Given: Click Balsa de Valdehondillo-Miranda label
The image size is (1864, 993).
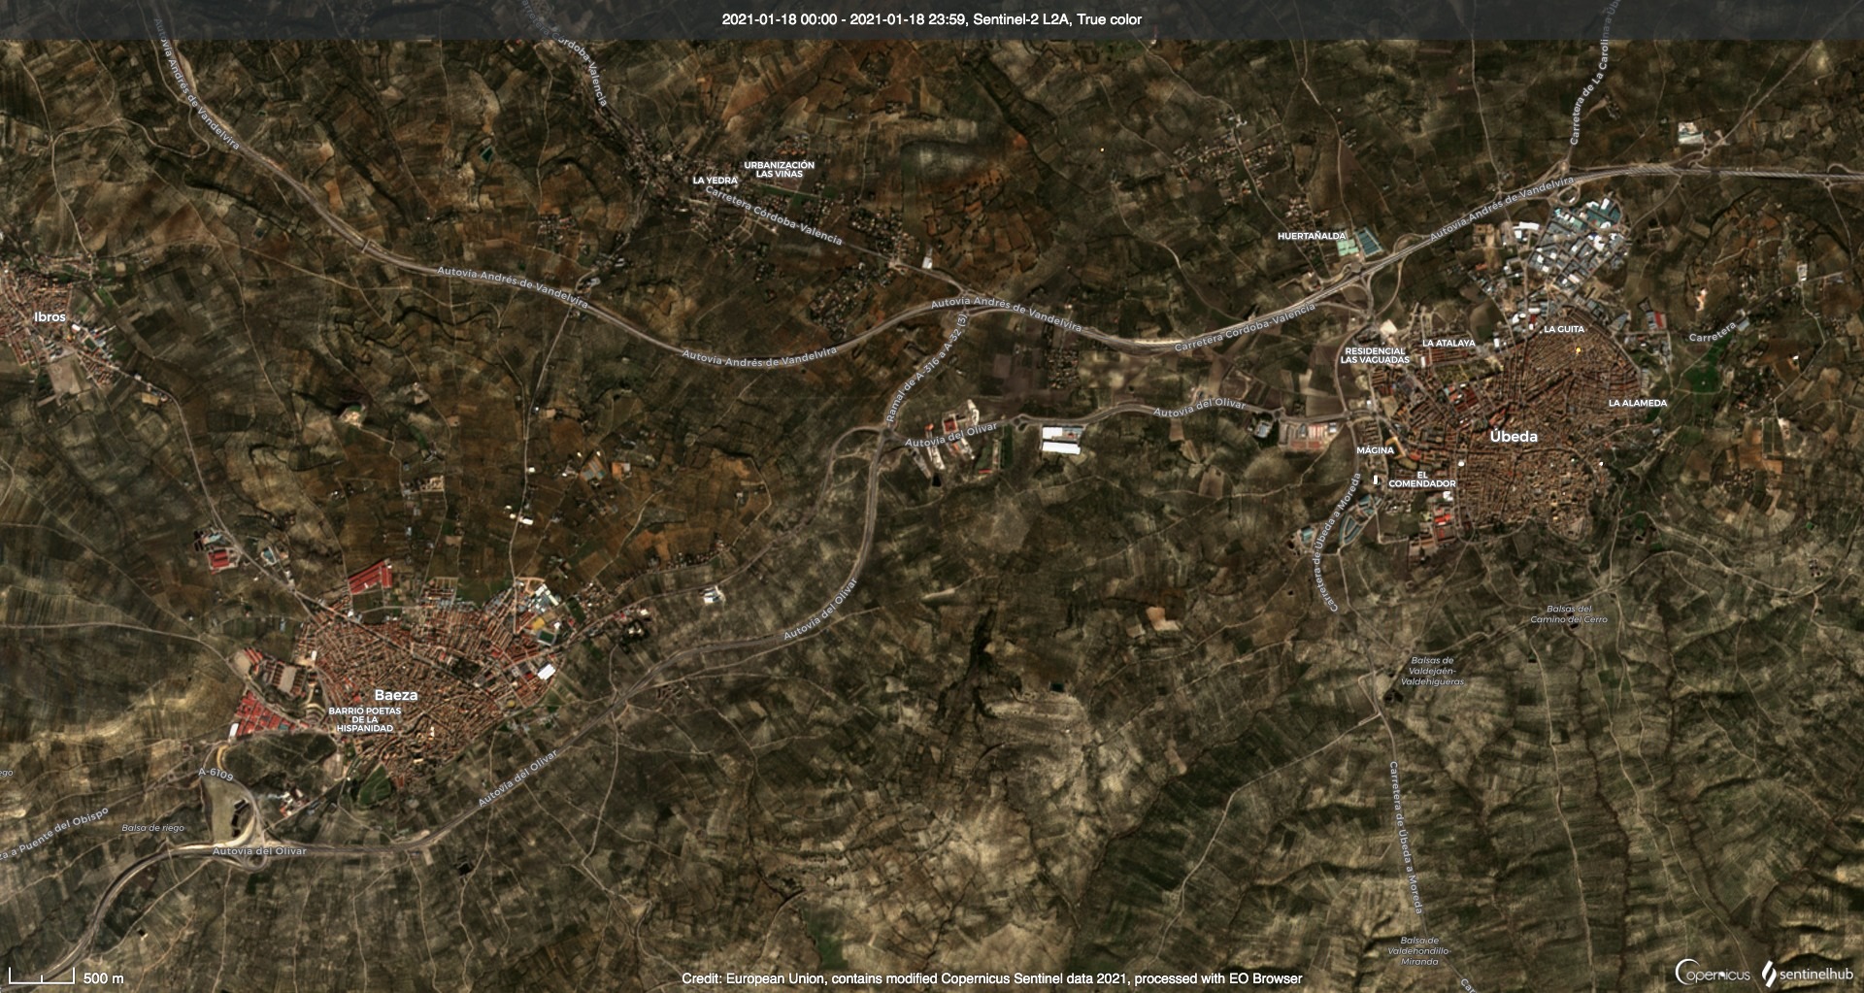Looking at the screenshot, I should pyautogui.click(x=1419, y=951).
